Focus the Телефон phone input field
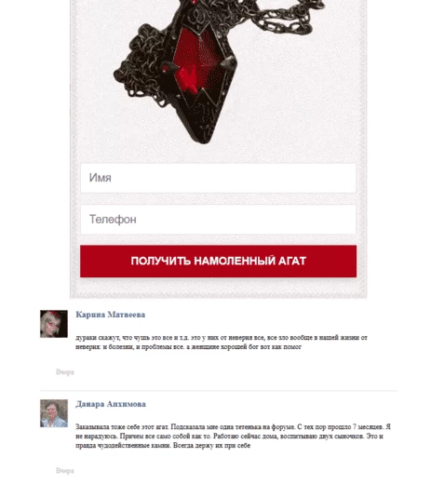This screenshot has height=484, width=431. pyautogui.click(x=218, y=220)
